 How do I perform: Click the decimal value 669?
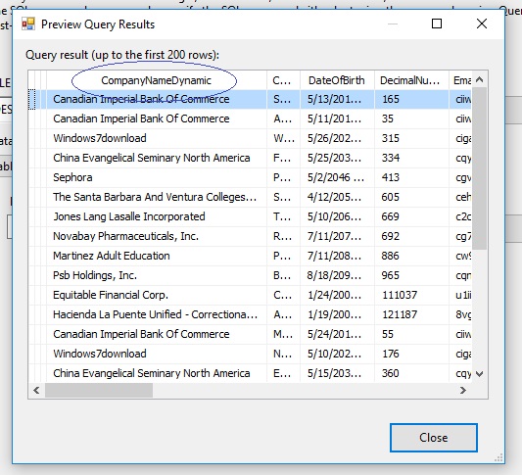pyautogui.click(x=411, y=216)
